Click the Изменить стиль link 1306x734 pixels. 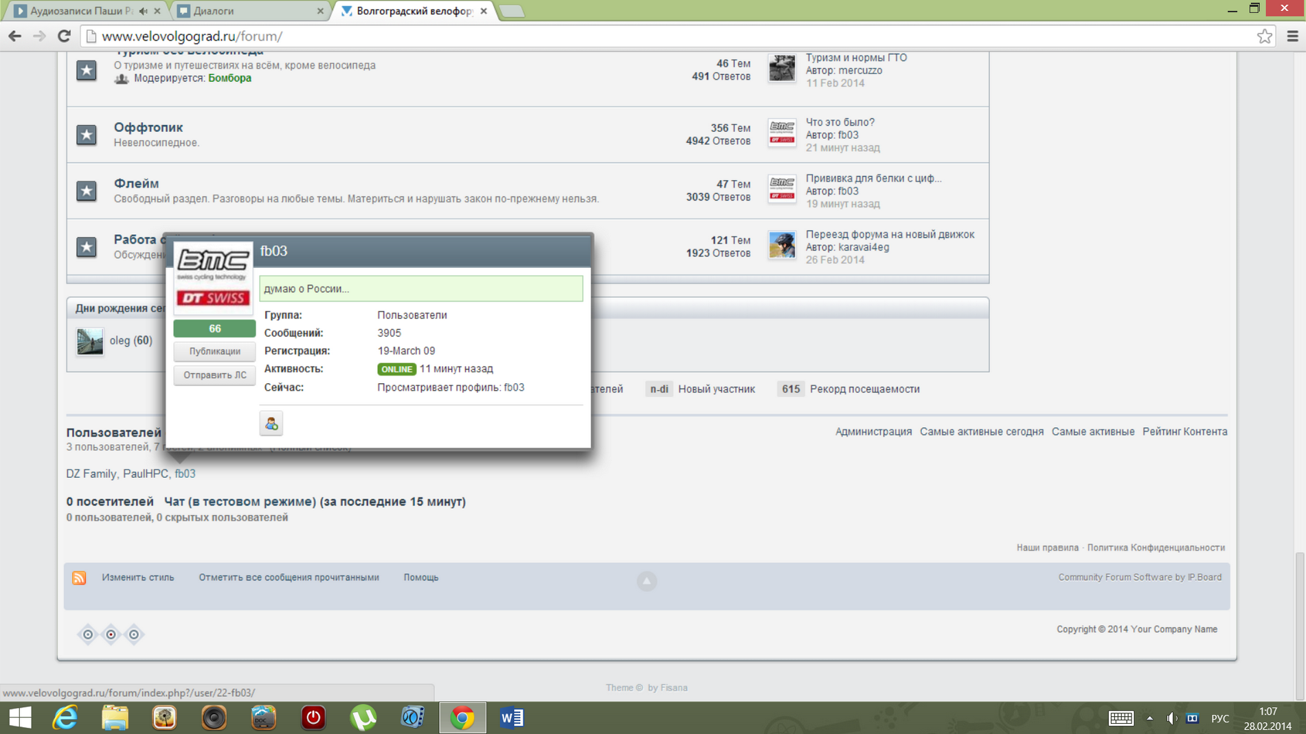138,577
